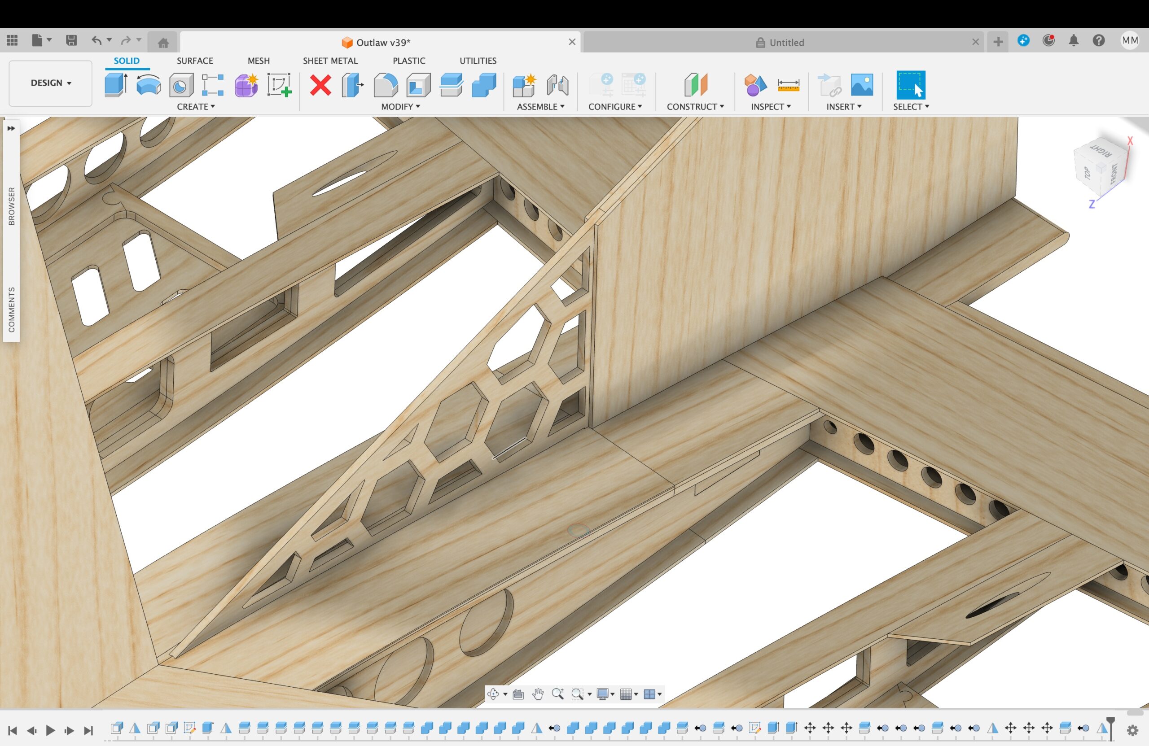
Task: Click the Insert Canvas image icon
Action: coord(862,85)
